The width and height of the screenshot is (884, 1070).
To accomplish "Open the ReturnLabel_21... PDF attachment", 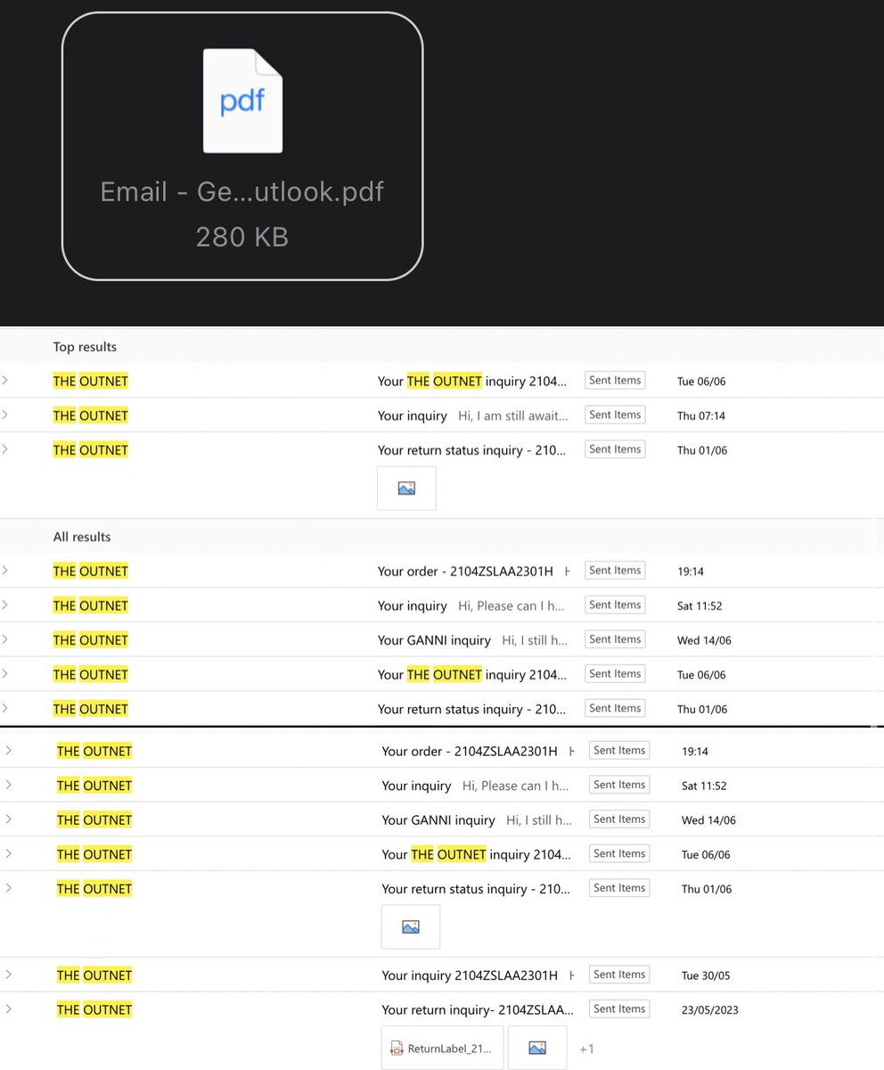I will click(x=442, y=1048).
